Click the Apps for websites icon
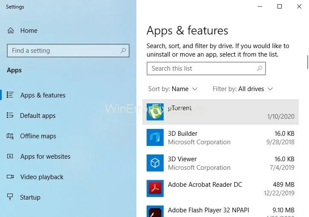The height and width of the screenshot is (217, 309). (10, 156)
